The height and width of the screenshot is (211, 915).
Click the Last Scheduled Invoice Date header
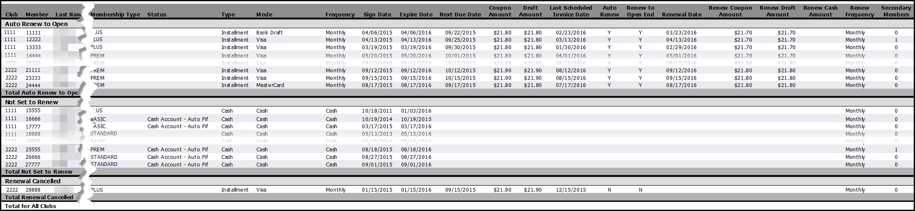(x=571, y=11)
